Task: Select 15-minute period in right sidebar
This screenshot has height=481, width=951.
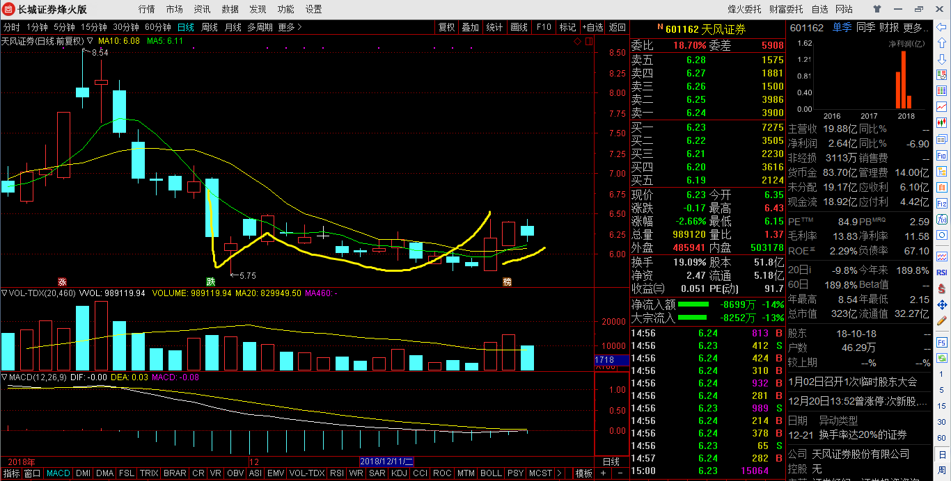Action: (x=942, y=406)
